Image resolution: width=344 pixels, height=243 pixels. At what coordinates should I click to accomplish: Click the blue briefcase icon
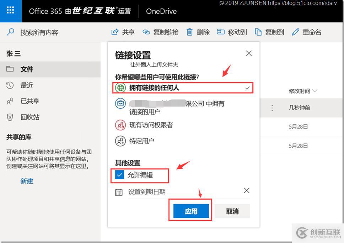[x=120, y=103]
